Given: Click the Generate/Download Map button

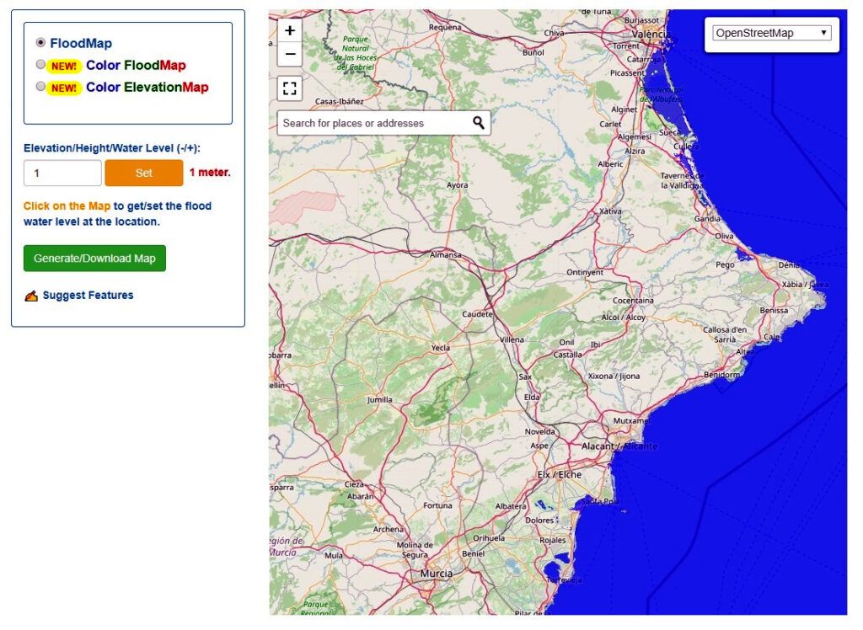Looking at the screenshot, I should pyautogui.click(x=94, y=259).
